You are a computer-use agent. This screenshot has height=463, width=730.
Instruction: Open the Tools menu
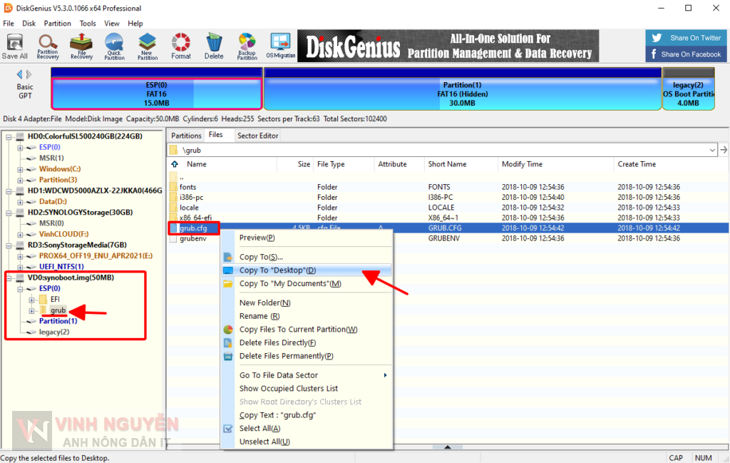tap(88, 24)
